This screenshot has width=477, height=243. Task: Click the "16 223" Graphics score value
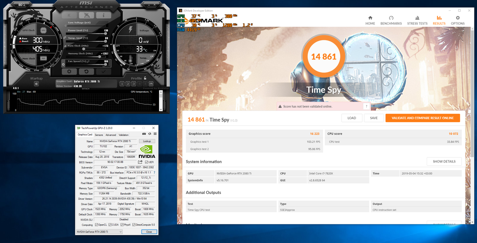(x=315, y=134)
